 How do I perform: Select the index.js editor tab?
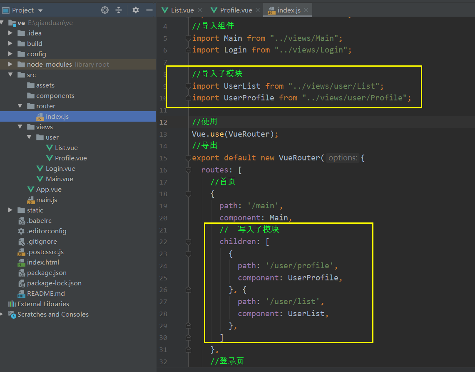point(288,10)
